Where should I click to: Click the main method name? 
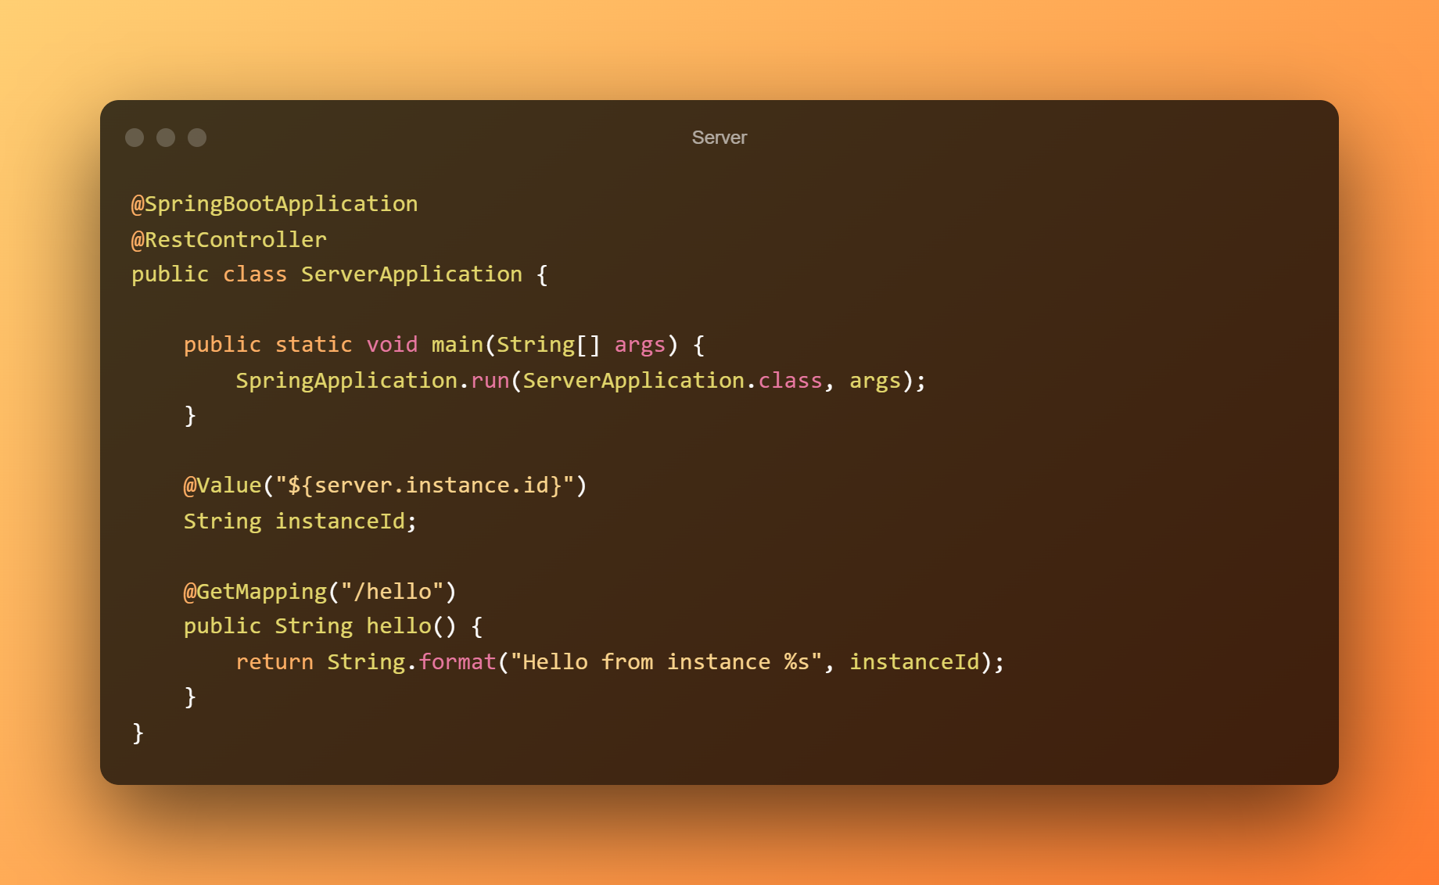click(457, 345)
